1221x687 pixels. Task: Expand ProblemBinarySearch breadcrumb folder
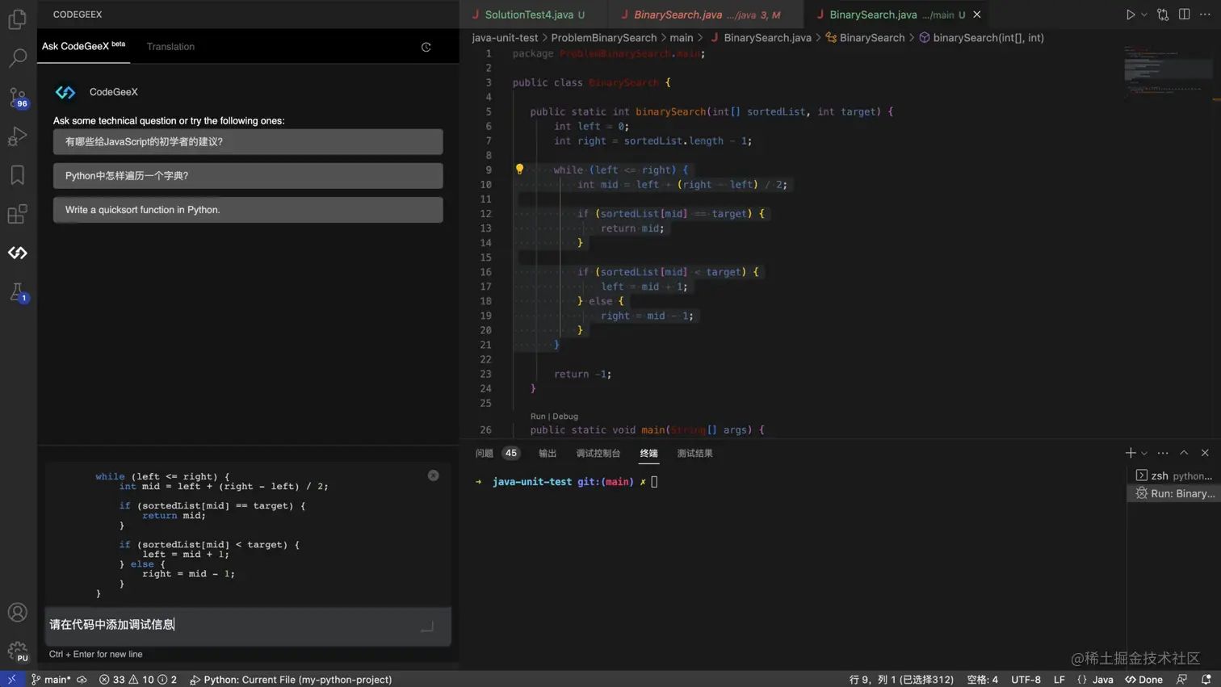tap(603, 38)
